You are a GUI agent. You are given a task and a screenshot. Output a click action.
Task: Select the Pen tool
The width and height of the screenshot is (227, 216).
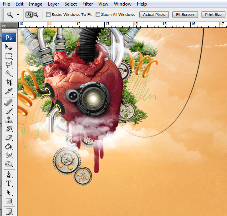pyautogui.click(x=9, y=175)
